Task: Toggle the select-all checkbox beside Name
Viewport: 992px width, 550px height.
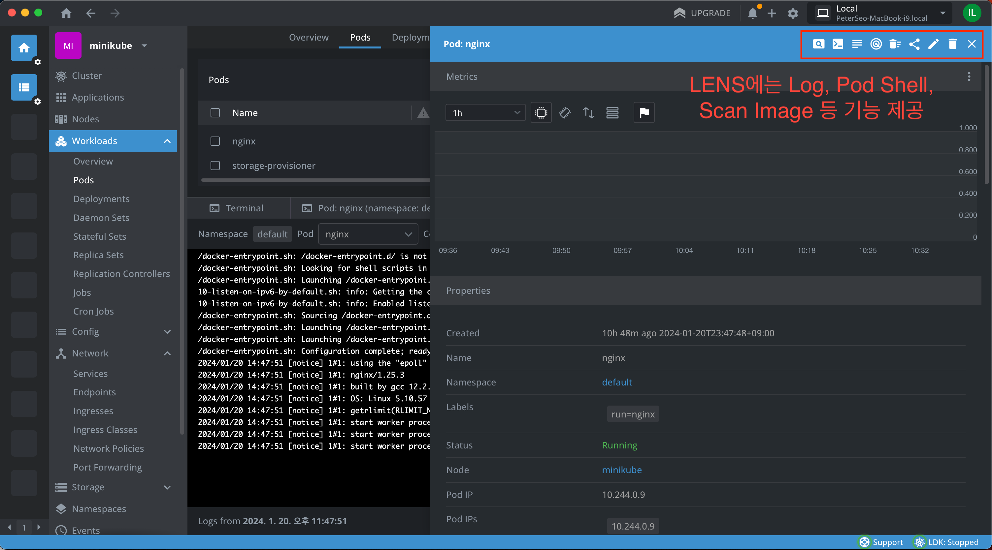Action: (215, 113)
